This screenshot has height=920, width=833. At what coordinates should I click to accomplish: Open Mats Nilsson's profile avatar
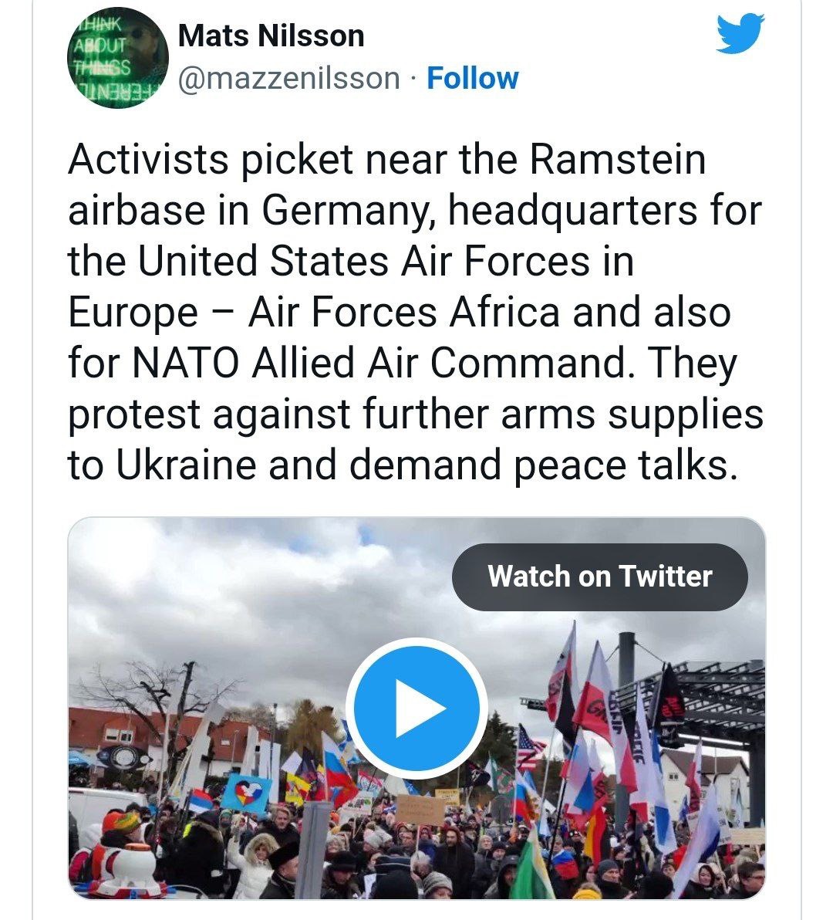(x=118, y=59)
